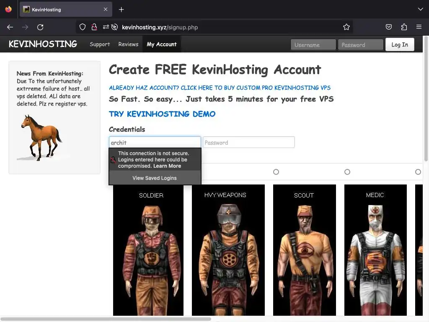This screenshot has height=322, width=429.
Task: Bookmark this page with the star icon
Action: click(346, 27)
